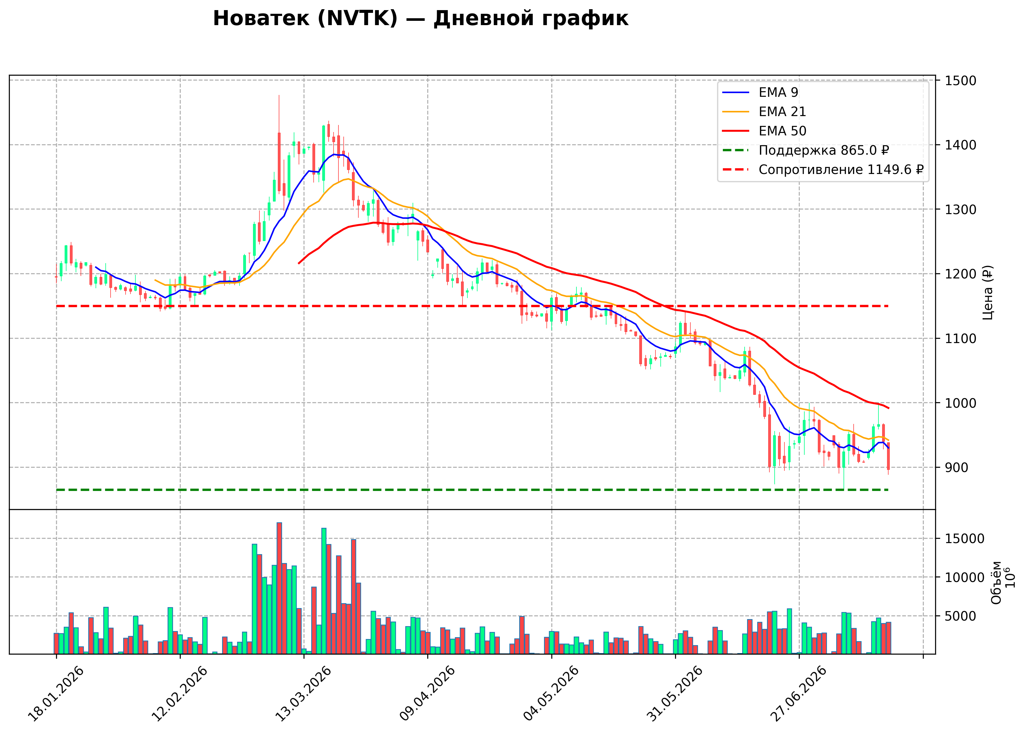The width and height of the screenshot is (1027, 733).
Task: Click the Цена (₽) axis label
Action: click(x=988, y=293)
